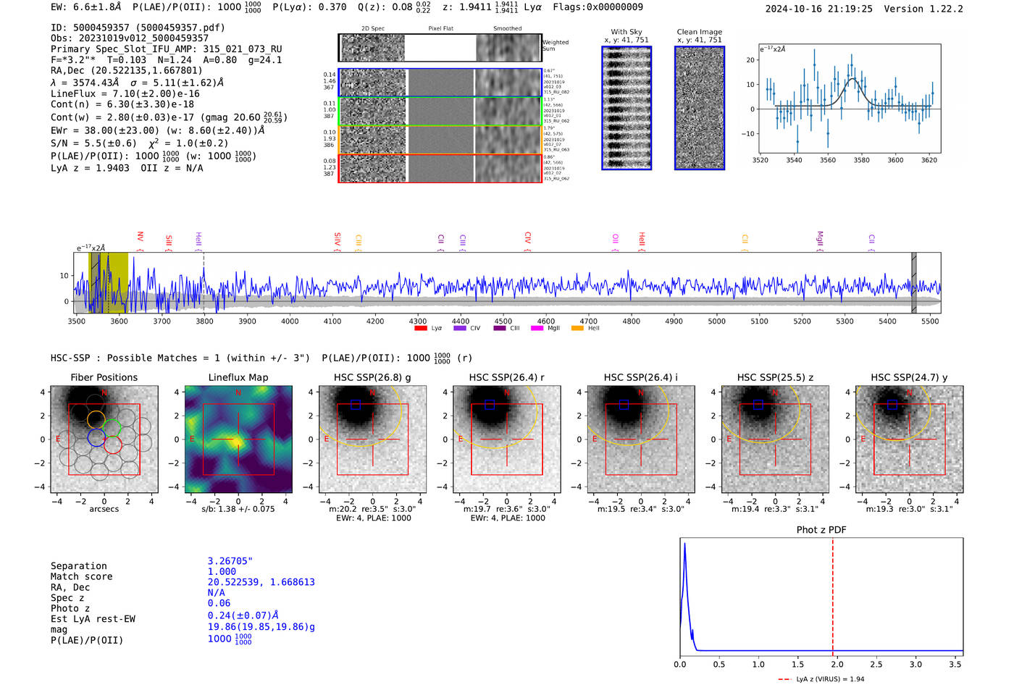Viewport: 1014px width, 690px height.
Task: Click the Separation value 3.26705"
Action: (230, 561)
